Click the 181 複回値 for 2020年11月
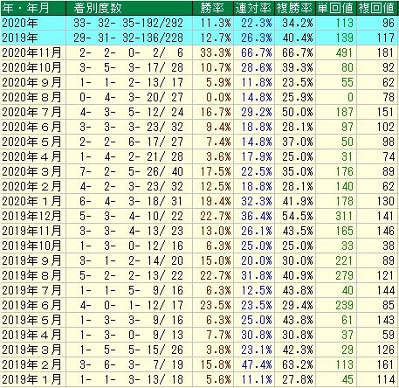This screenshot has width=399, height=388. (x=385, y=52)
